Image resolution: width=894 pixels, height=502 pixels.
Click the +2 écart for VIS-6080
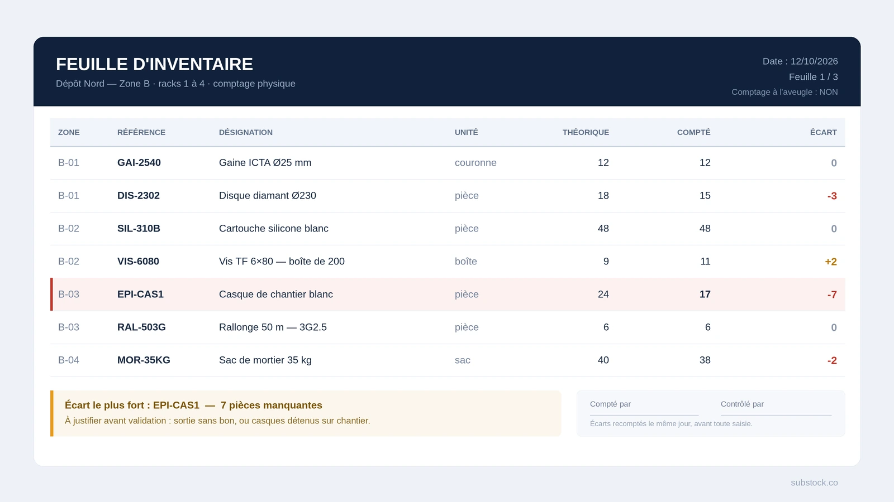[x=831, y=262]
